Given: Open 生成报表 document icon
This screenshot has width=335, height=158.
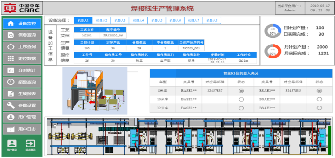Looking at the screenshot, I should click(11, 94).
